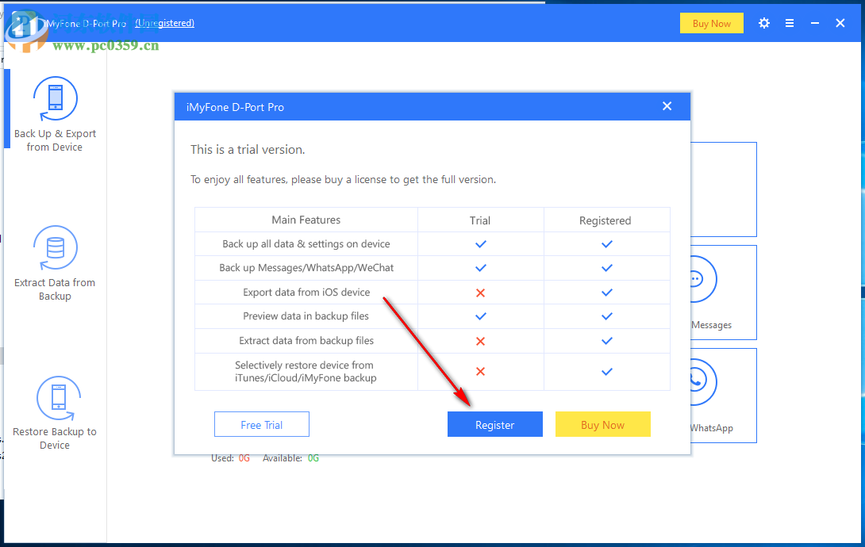Click the 'Registered' column header
Viewport: 865px width, 547px height.
605,220
